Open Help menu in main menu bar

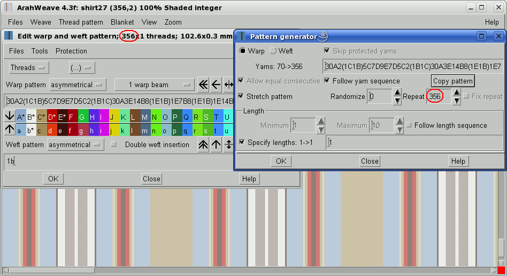(492, 22)
